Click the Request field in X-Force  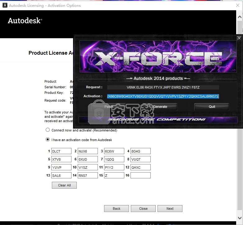pos(163,87)
